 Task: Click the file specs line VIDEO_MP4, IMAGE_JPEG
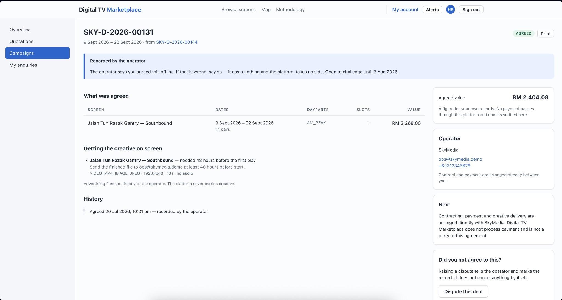click(x=141, y=173)
